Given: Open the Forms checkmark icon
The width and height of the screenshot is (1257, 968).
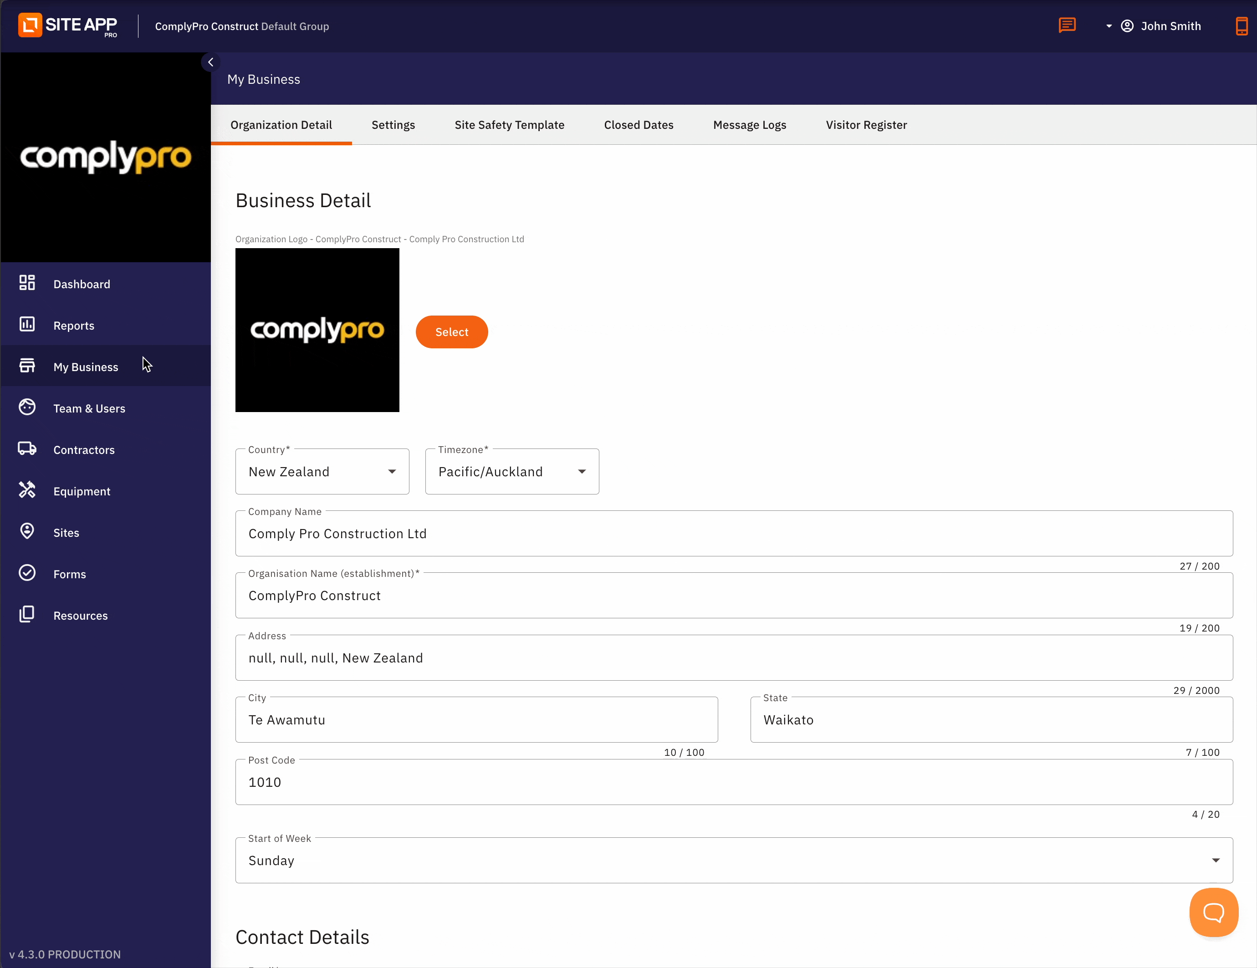Looking at the screenshot, I should click(27, 573).
